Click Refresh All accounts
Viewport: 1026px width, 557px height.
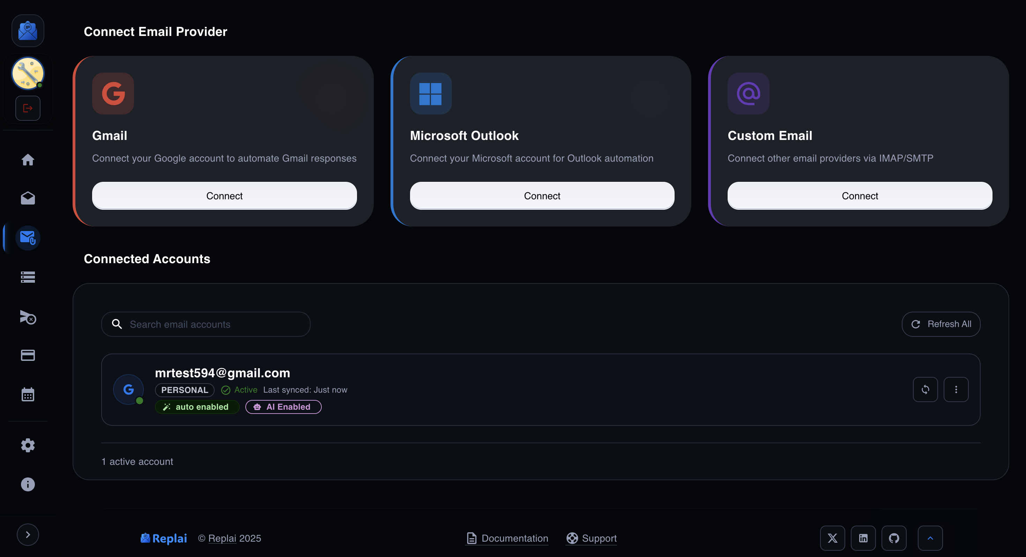tap(941, 324)
